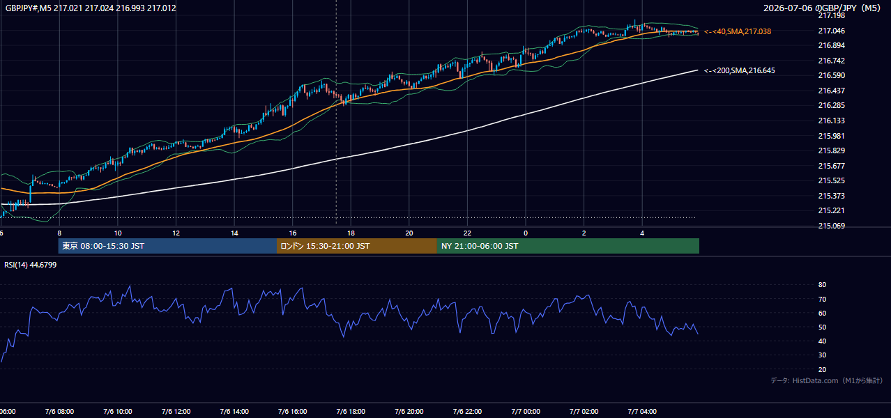Click RSI axis level 60
Screen dimensions: 891x418
[822, 313]
